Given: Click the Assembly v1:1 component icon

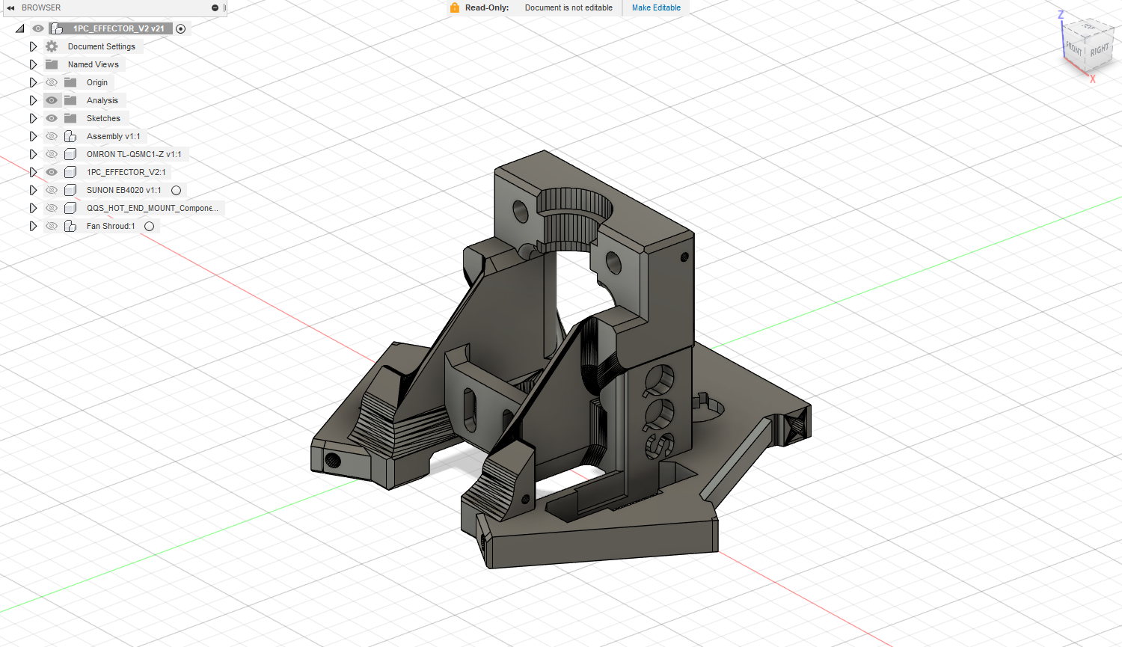Looking at the screenshot, I should [x=70, y=136].
